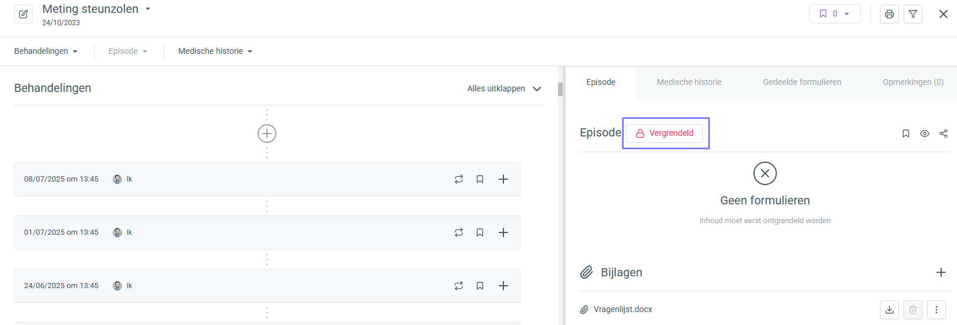
Task: Expand the Medische historie dropdown
Action: (215, 51)
